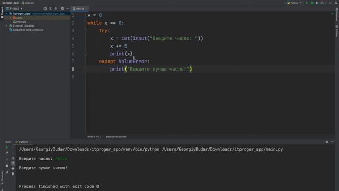
Task: Toggle the Project vertical side tab
Action: click(x=2, y=13)
